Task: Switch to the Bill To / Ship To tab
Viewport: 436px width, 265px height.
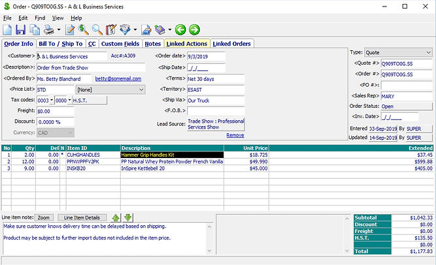Action: pyautogui.click(x=61, y=44)
